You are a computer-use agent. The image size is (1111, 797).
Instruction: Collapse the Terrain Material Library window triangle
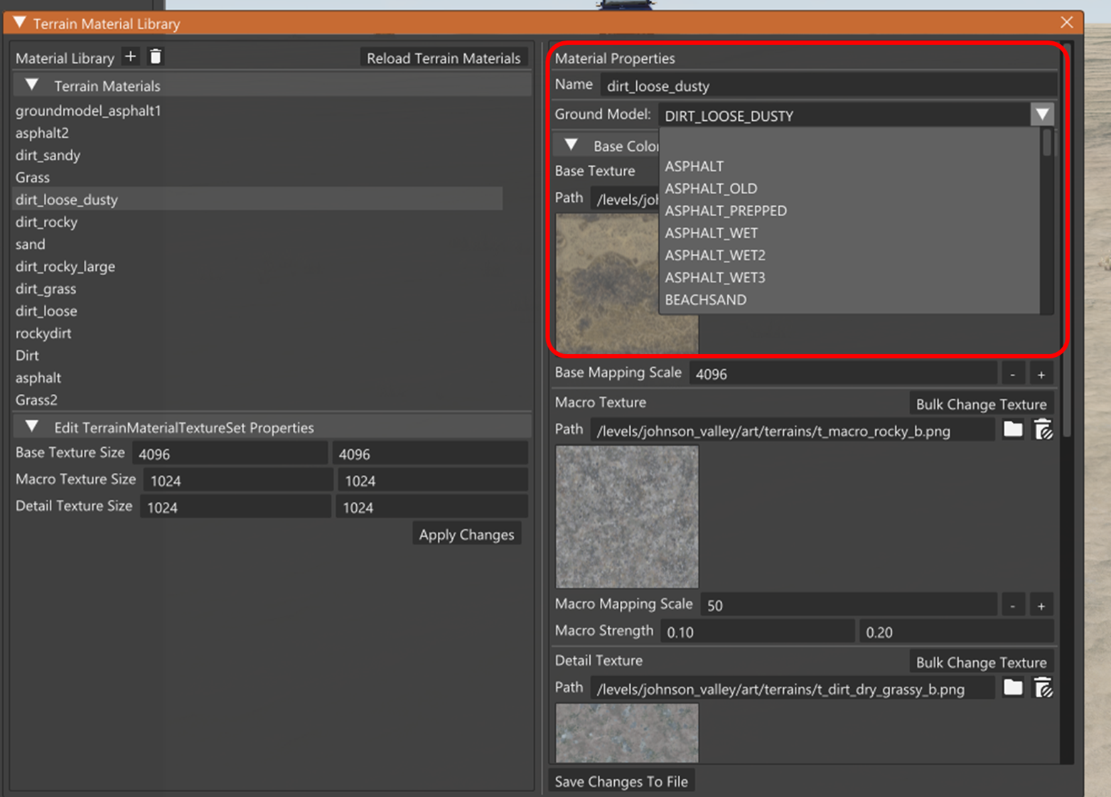click(x=19, y=23)
